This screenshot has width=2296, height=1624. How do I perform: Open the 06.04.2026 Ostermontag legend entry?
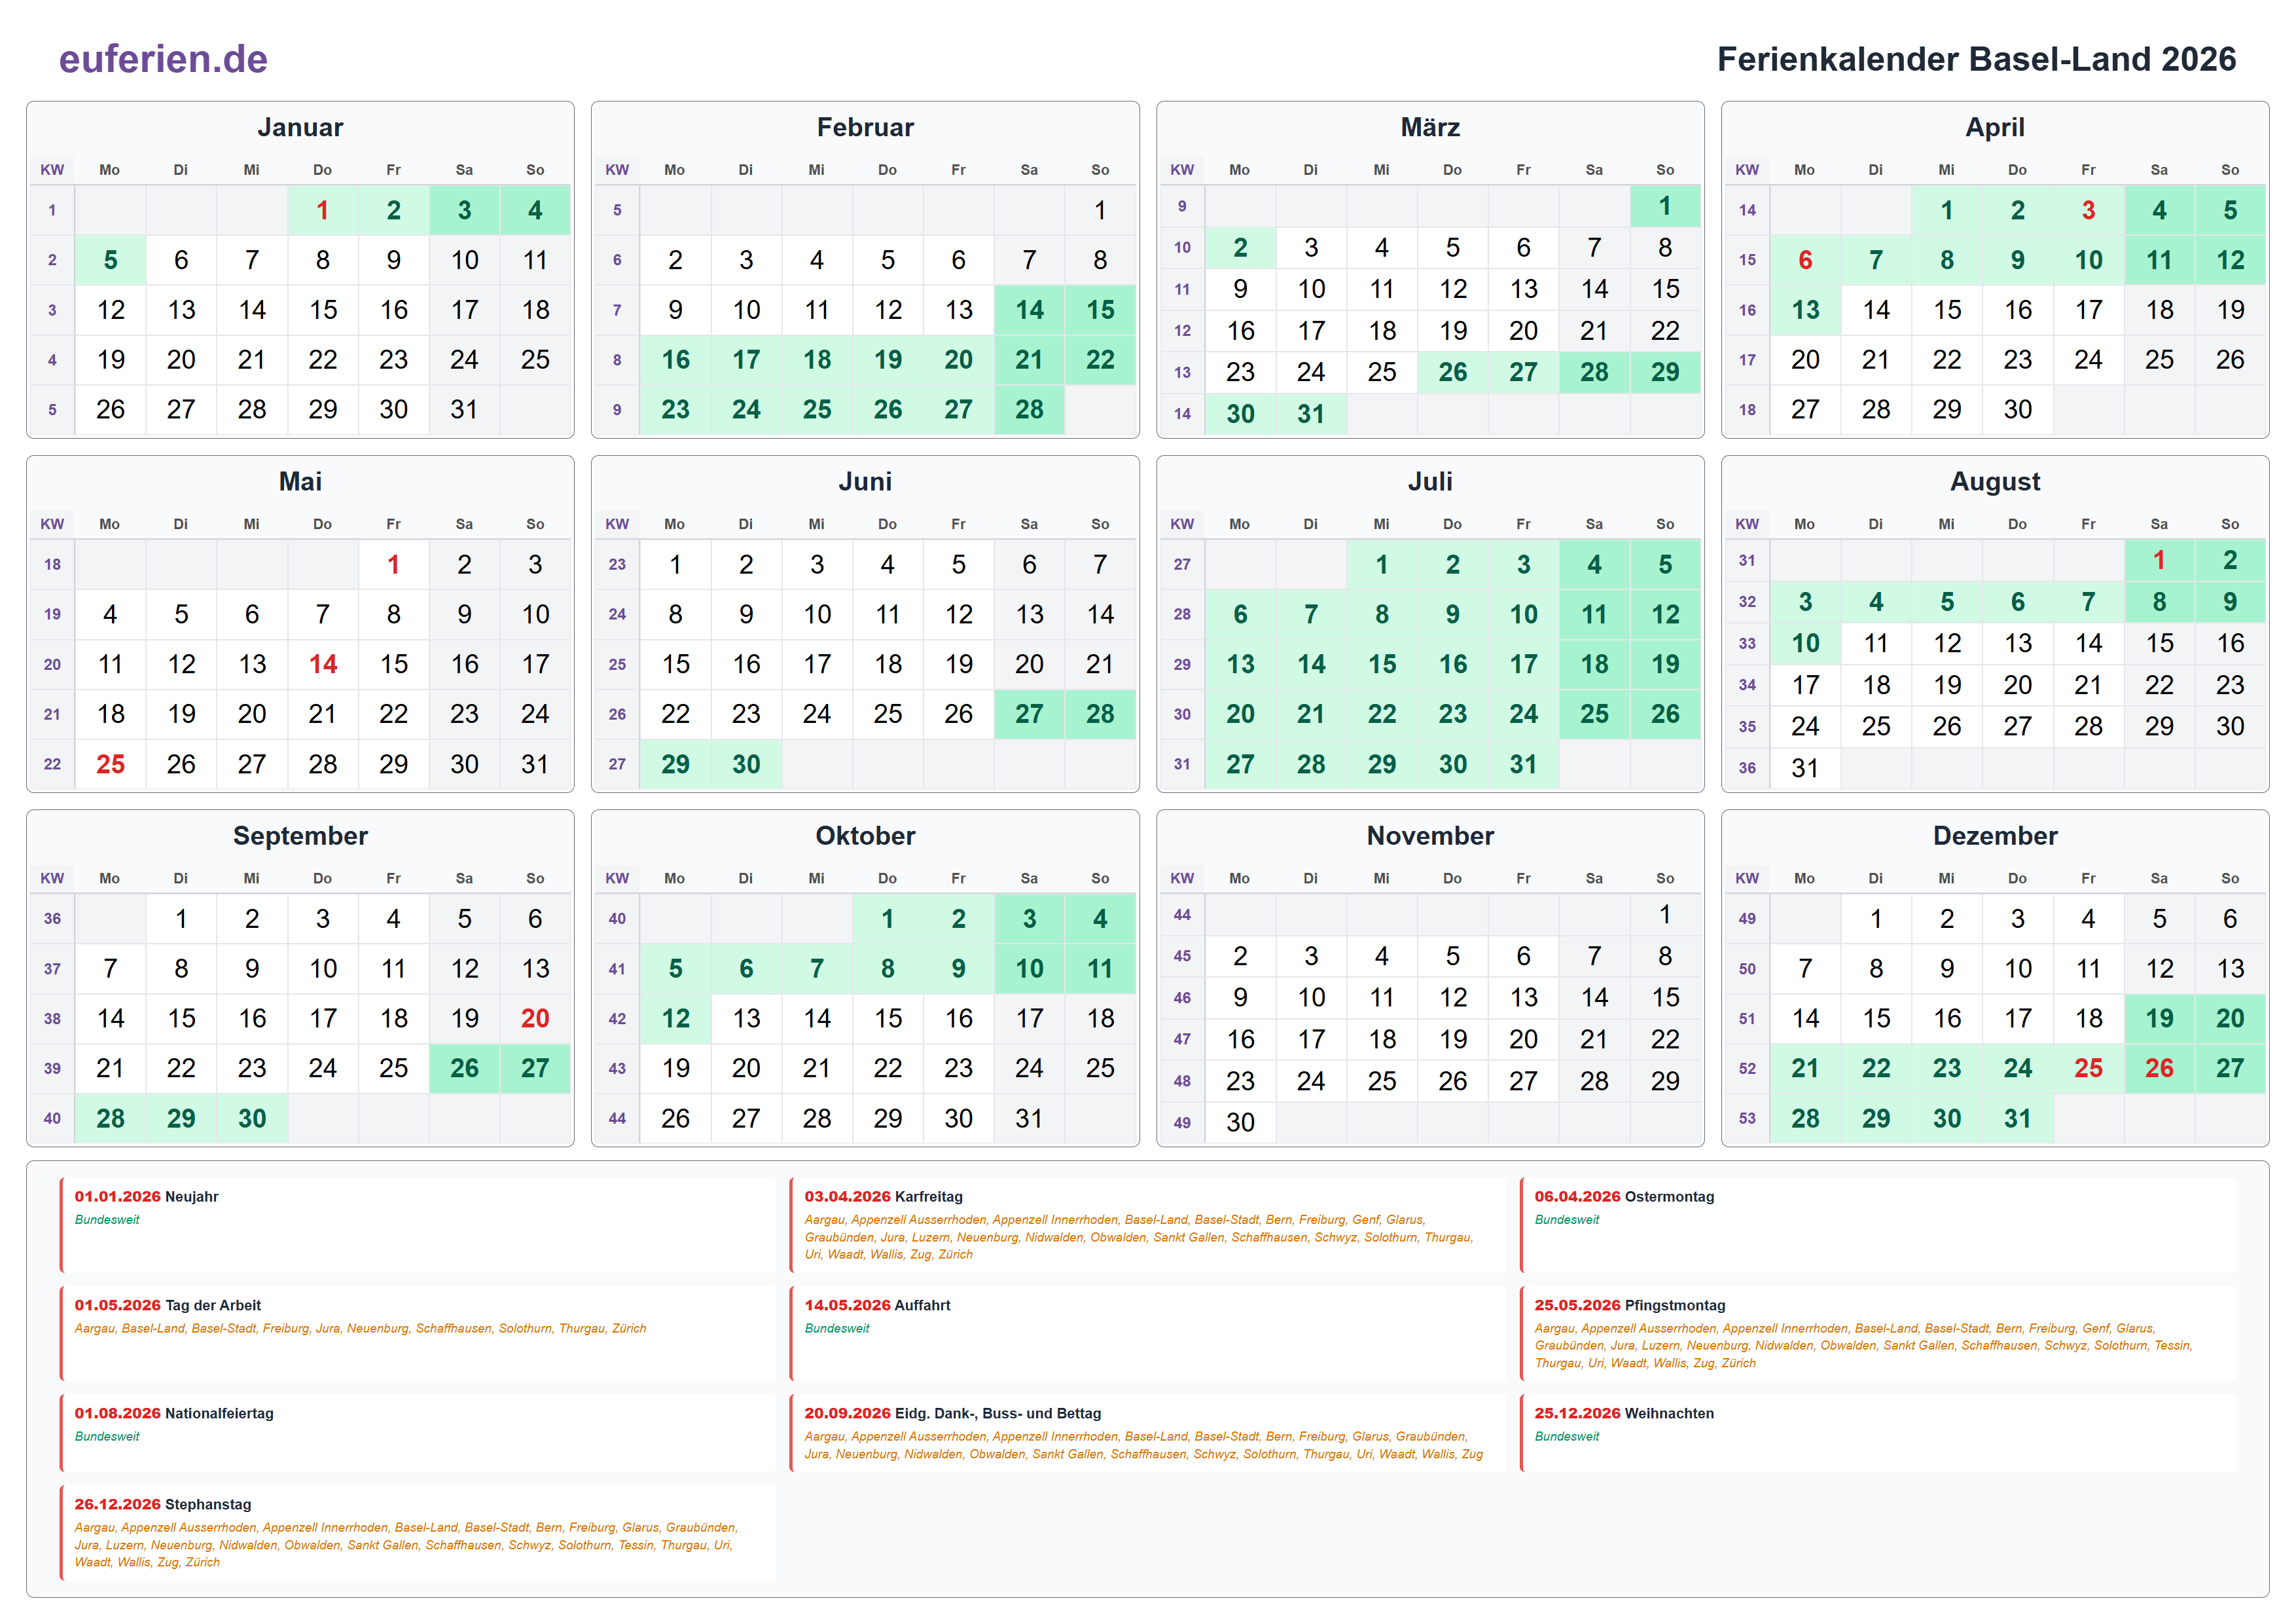pos(1878,1225)
